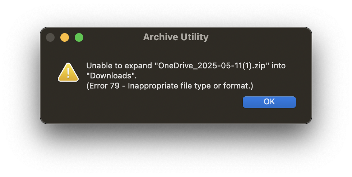
Task: Click the "Downloads" folder name text
Action: coord(111,76)
